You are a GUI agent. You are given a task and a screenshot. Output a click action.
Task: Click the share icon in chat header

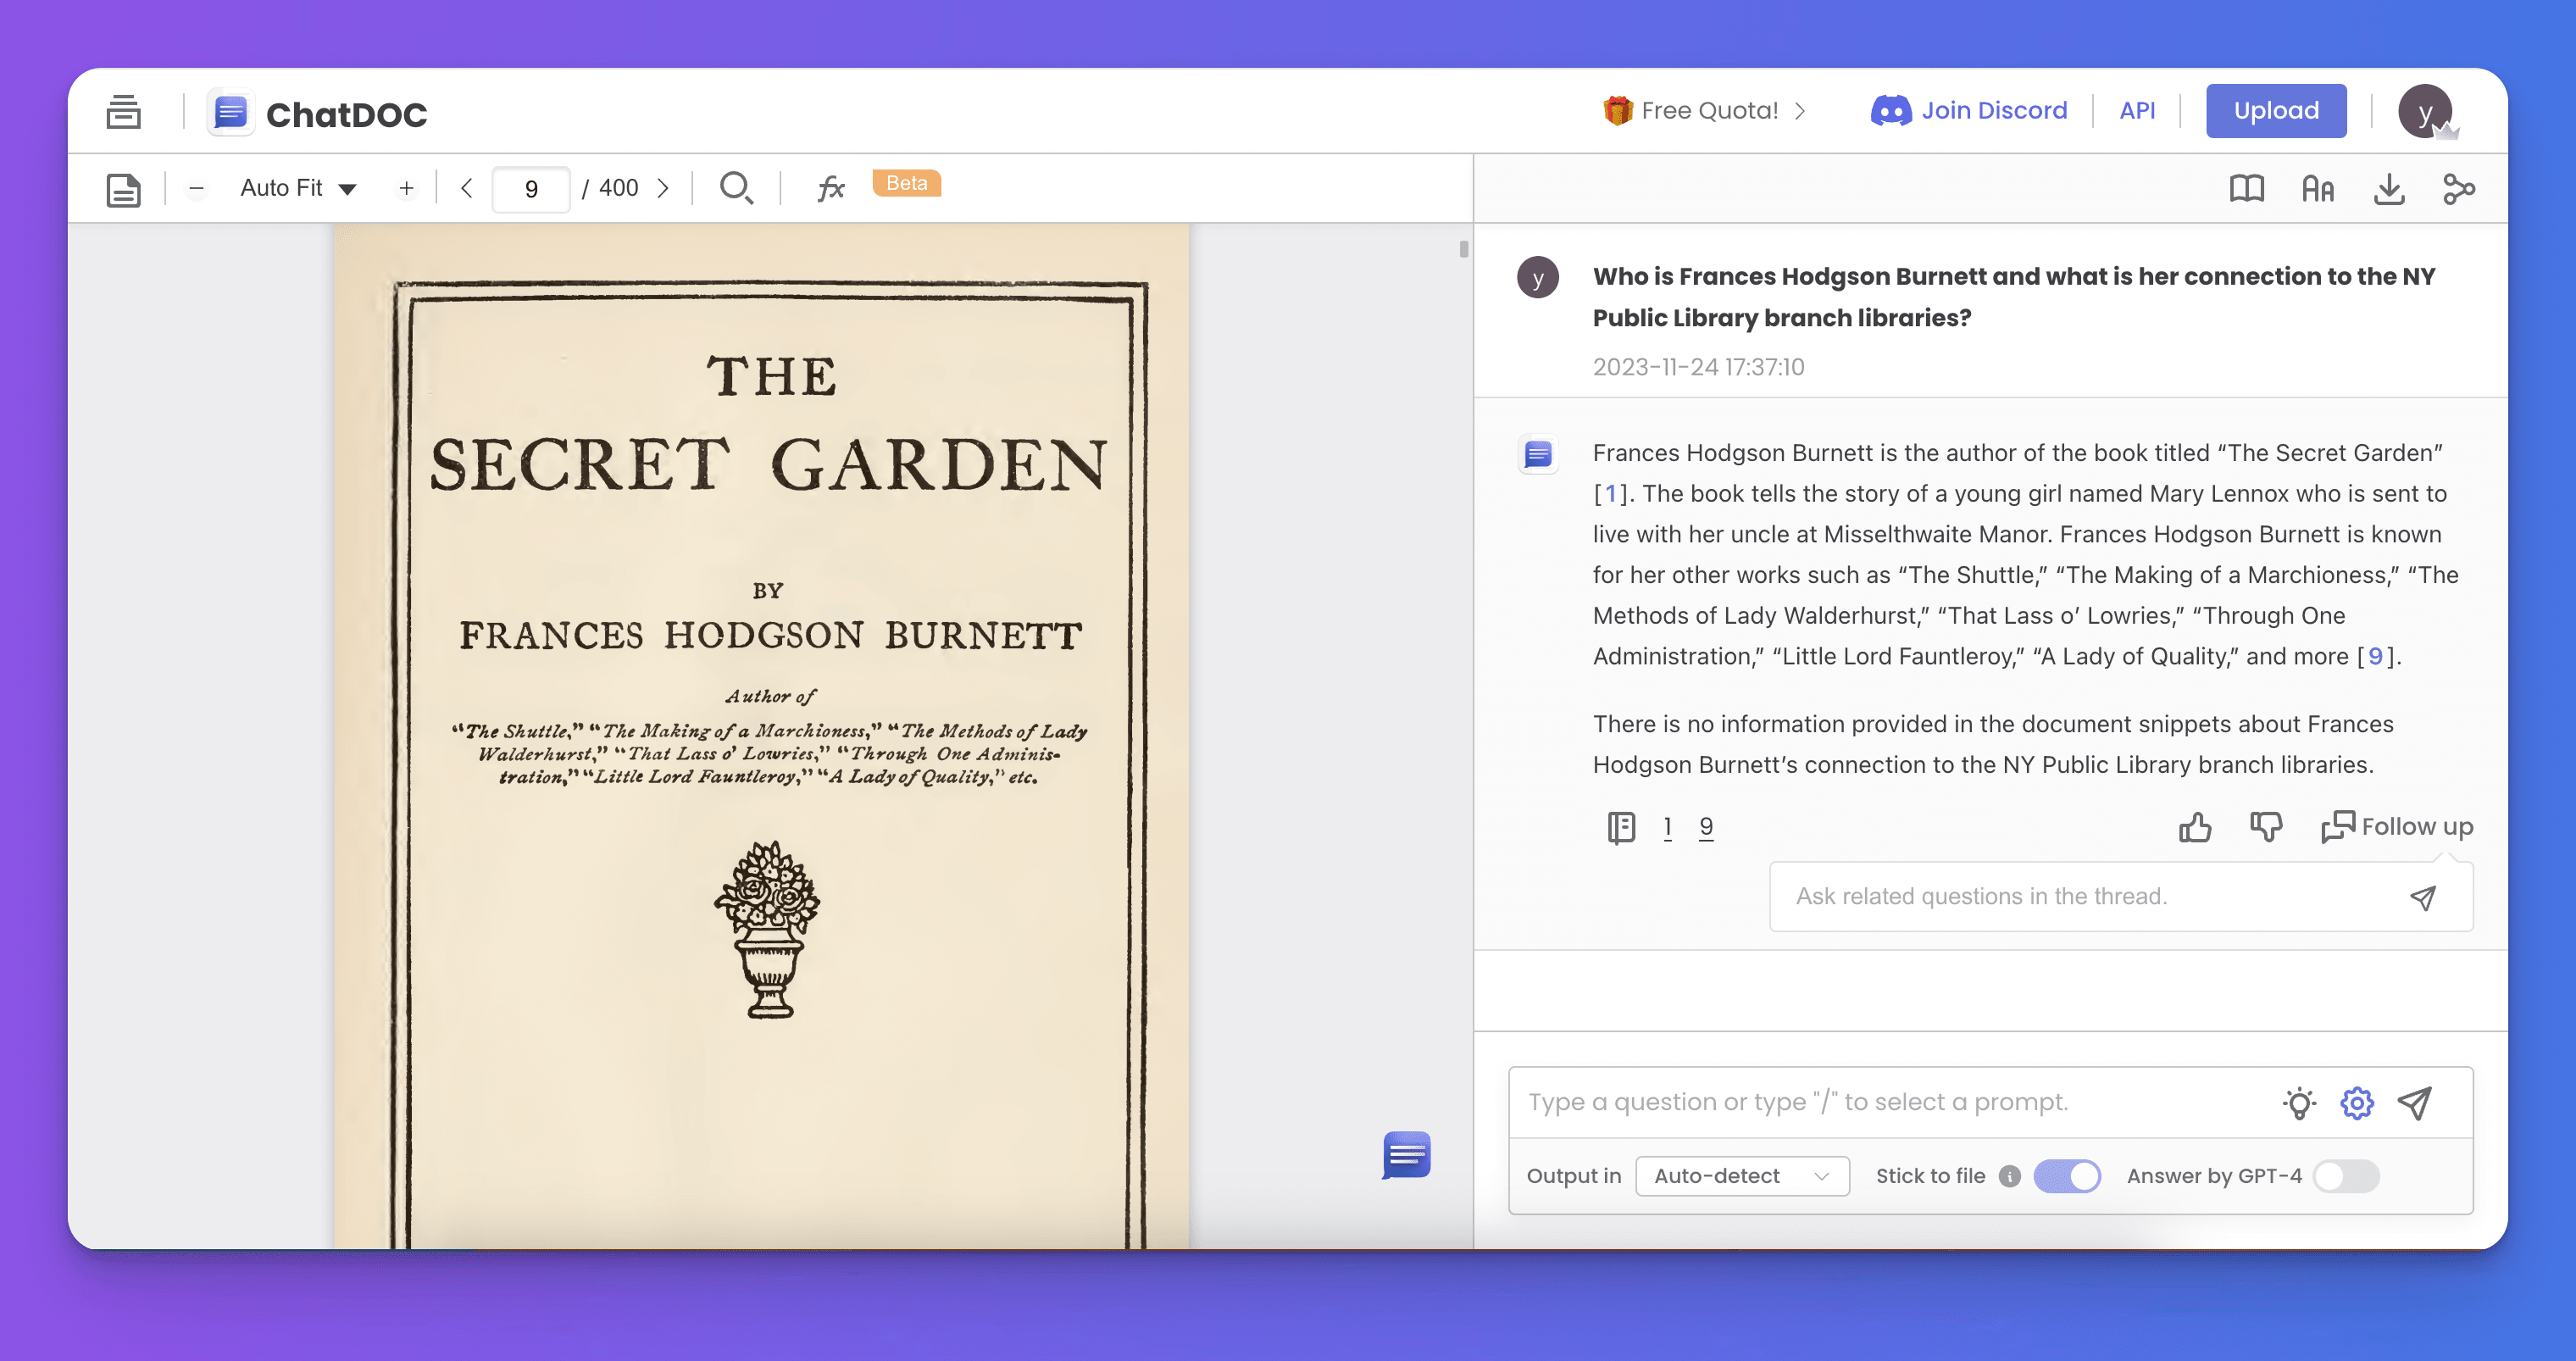[x=2458, y=188]
